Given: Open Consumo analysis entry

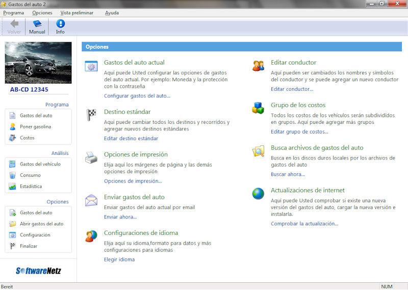Looking at the screenshot, I should point(30,175).
